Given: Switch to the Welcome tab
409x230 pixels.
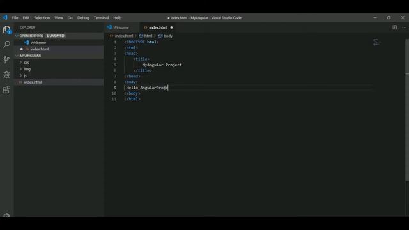Looking at the screenshot, I should click(121, 27).
